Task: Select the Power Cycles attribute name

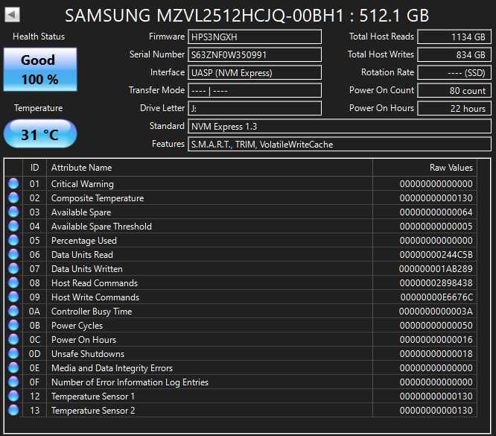Action: point(77,326)
